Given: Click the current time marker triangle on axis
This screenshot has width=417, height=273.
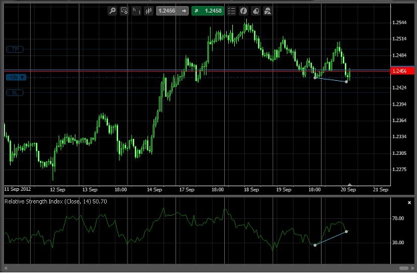Looking at the screenshot, I should point(350,184).
